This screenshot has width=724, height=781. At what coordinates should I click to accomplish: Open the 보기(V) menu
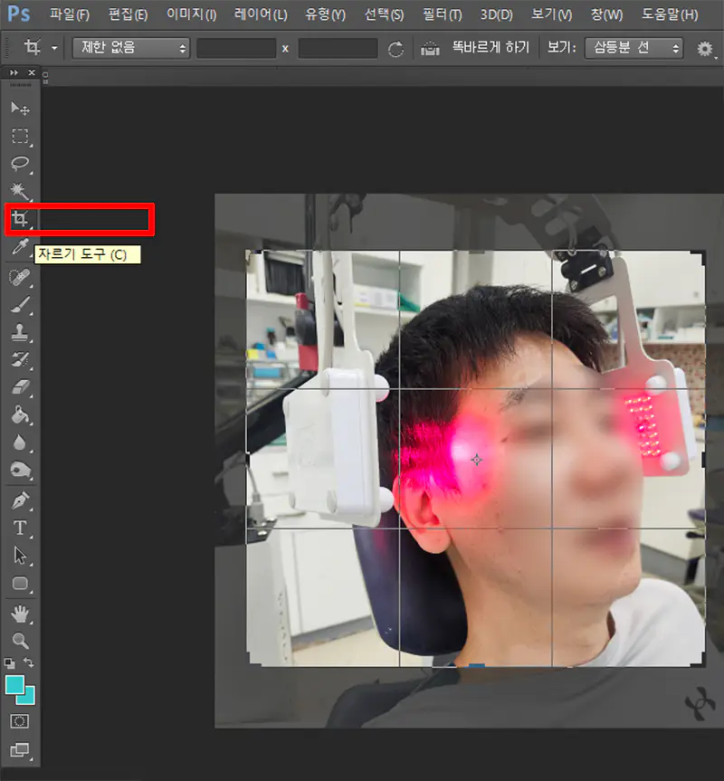(x=552, y=14)
